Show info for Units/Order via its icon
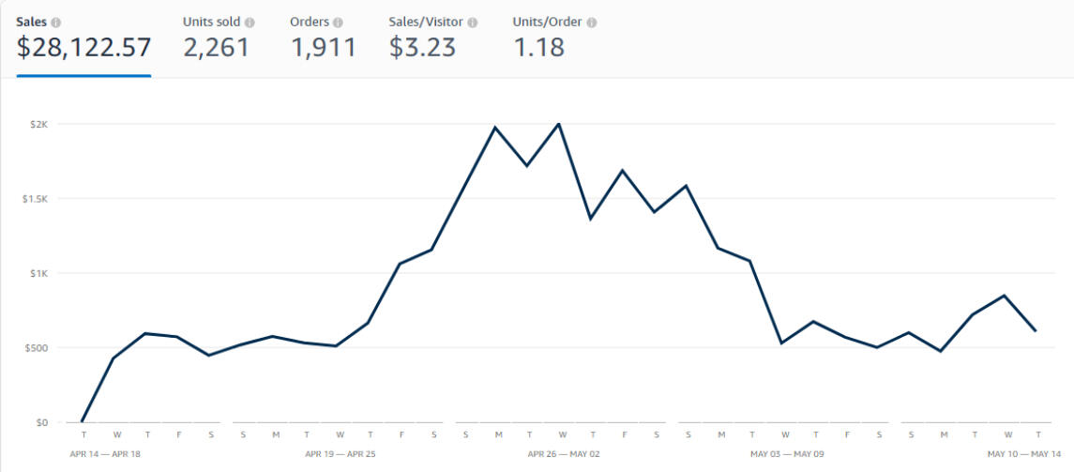The width and height of the screenshot is (1074, 472). [591, 22]
